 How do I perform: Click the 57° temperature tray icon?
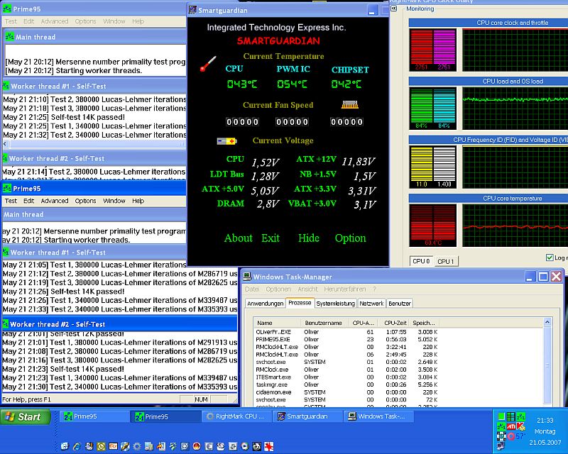click(x=520, y=436)
